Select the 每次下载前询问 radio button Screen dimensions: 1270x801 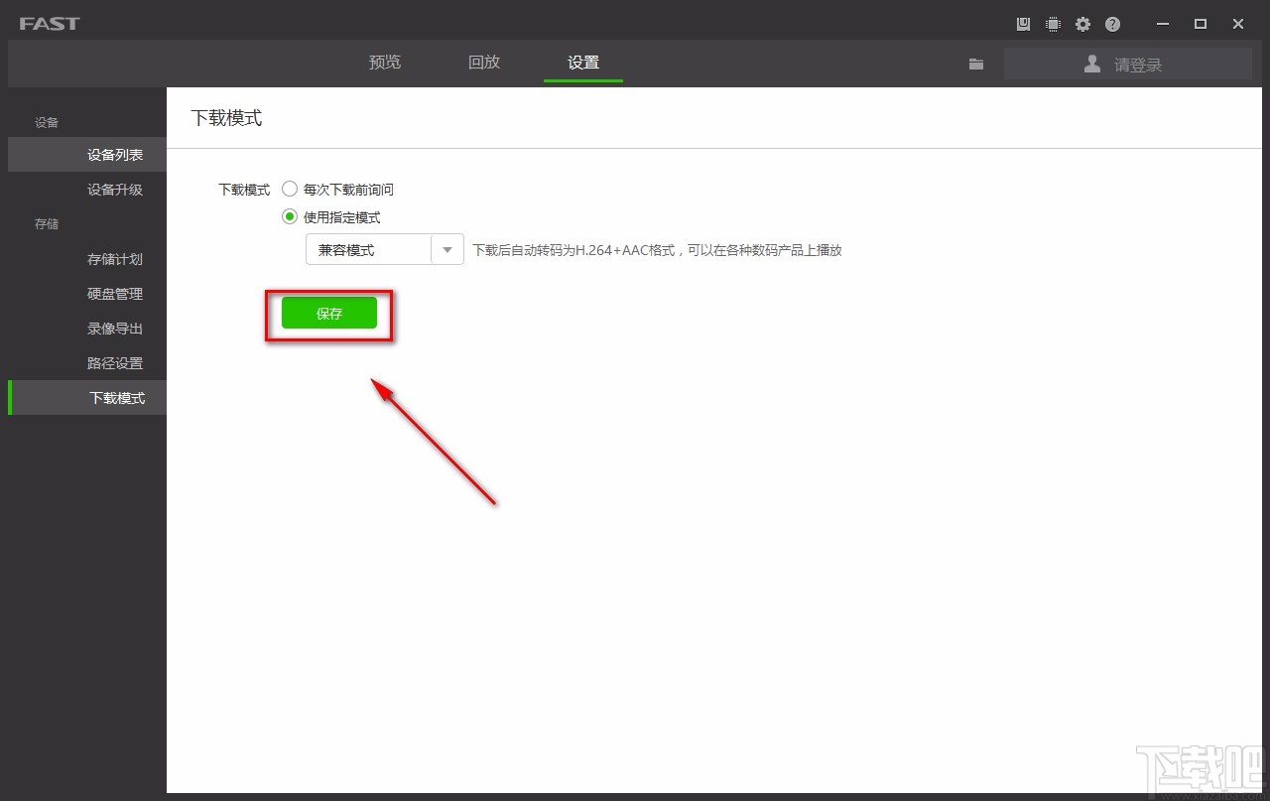tap(289, 189)
